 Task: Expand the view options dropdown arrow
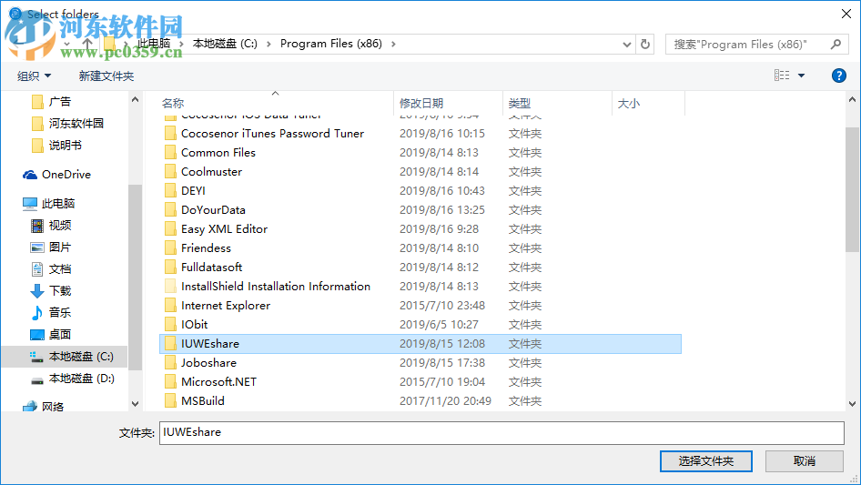801,76
